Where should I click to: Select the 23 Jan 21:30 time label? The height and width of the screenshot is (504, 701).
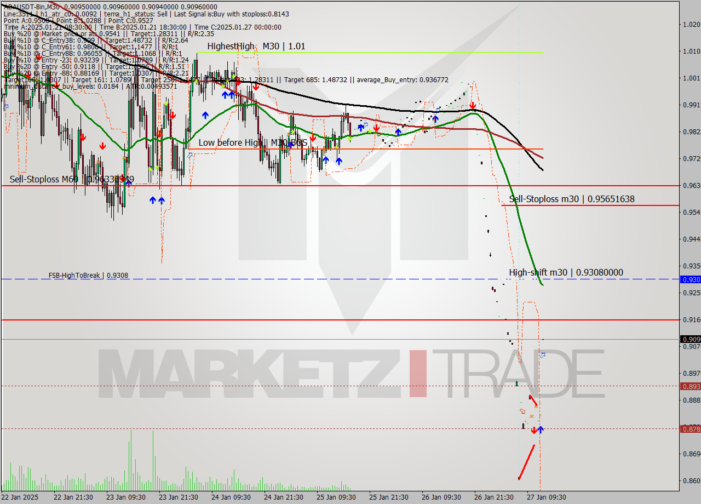click(x=179, y=497)
